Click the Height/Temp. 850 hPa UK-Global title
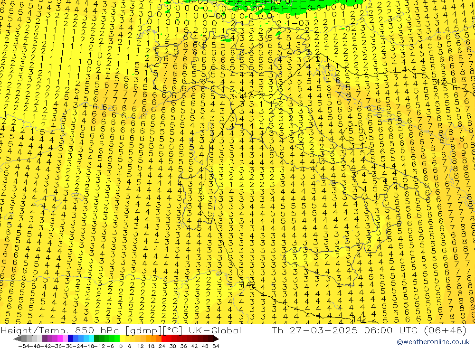 click(121, 330)
